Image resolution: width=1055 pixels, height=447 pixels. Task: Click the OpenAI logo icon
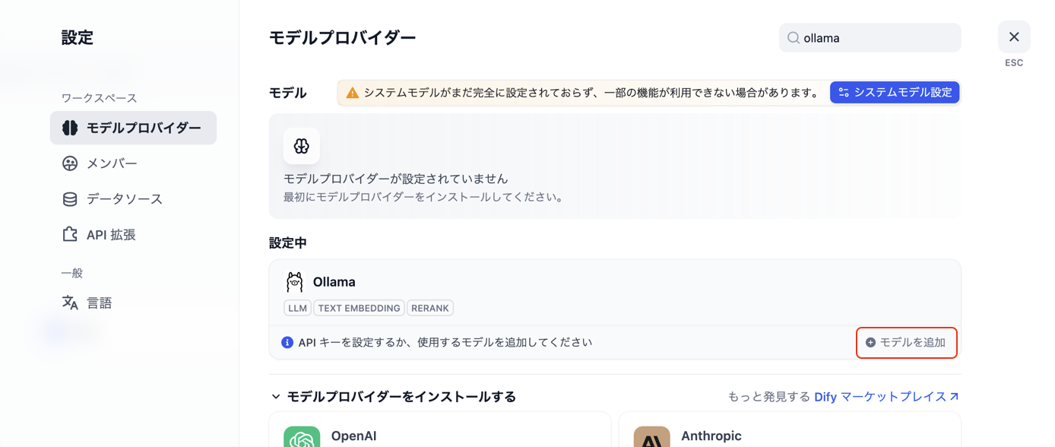coord(302,437)
